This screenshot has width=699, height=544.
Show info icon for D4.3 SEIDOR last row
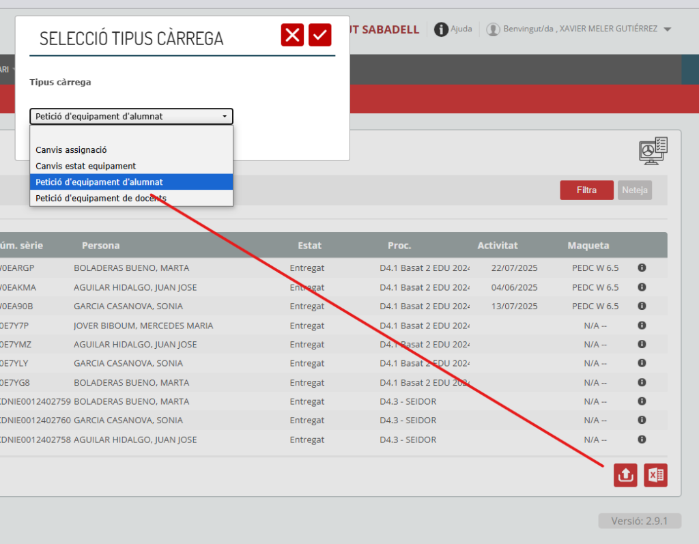point(642,440)
